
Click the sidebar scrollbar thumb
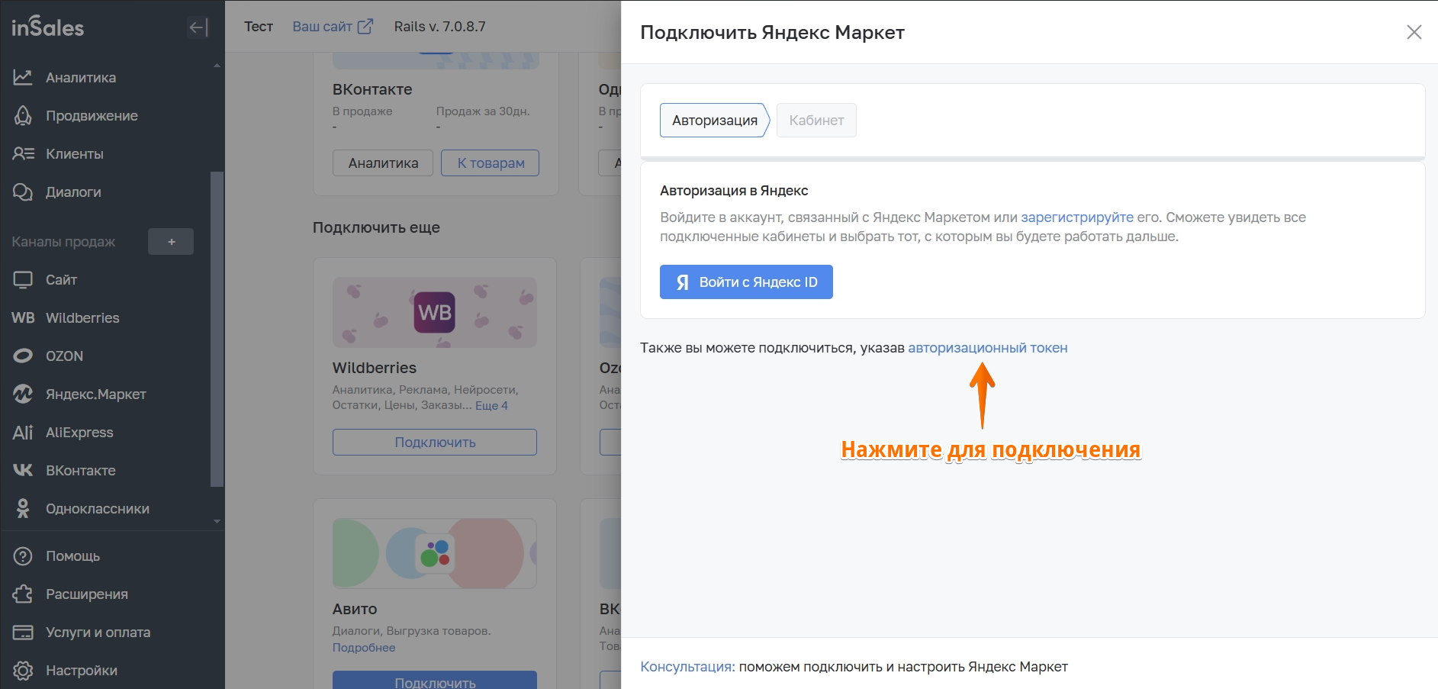click(x=217, y=329)
